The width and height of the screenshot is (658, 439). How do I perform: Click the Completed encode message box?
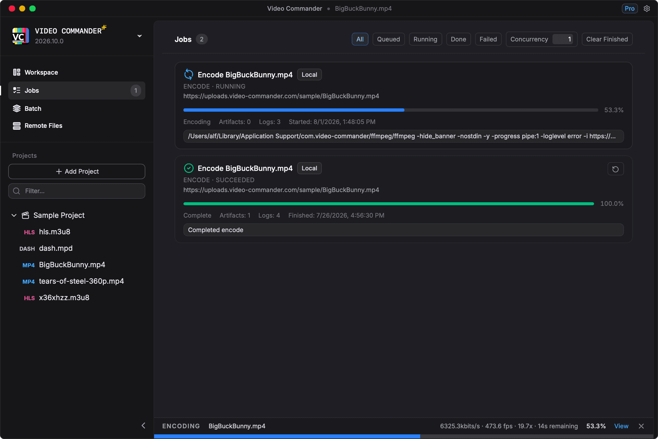[403, 230]
